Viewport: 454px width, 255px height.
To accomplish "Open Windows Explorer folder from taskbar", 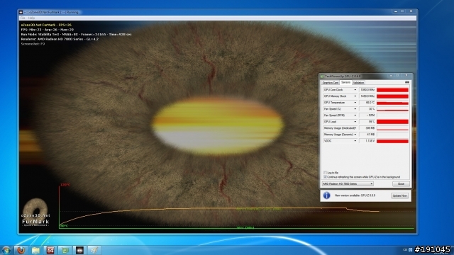I will [x=35, y=250].
